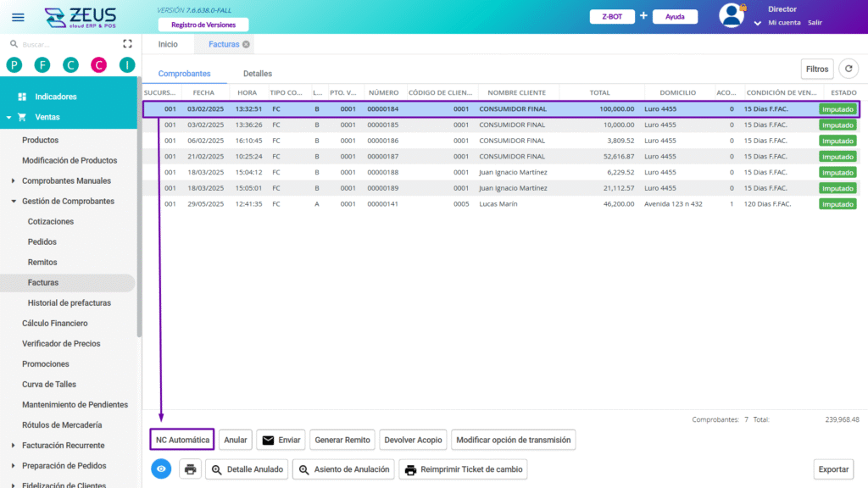Click the Registro de Versiones button
This screenshot has height=488, width=868.
tap(203, 25)
